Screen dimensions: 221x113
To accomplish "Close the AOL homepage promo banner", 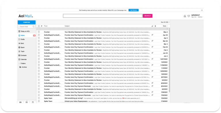I will click(202, 10).
